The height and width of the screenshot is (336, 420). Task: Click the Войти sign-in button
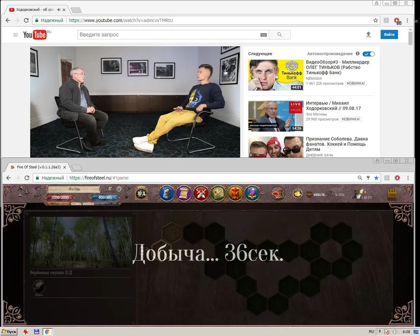point(389,34)
